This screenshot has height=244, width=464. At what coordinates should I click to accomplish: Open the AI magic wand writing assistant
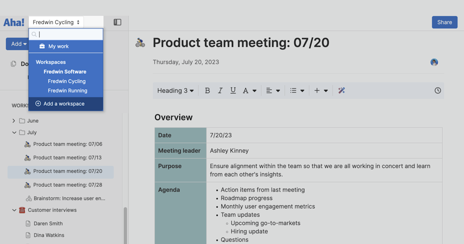pos(341,90)
